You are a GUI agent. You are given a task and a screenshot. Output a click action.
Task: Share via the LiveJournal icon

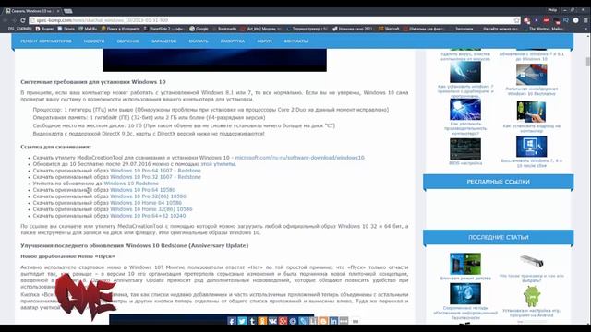point(303,321)
